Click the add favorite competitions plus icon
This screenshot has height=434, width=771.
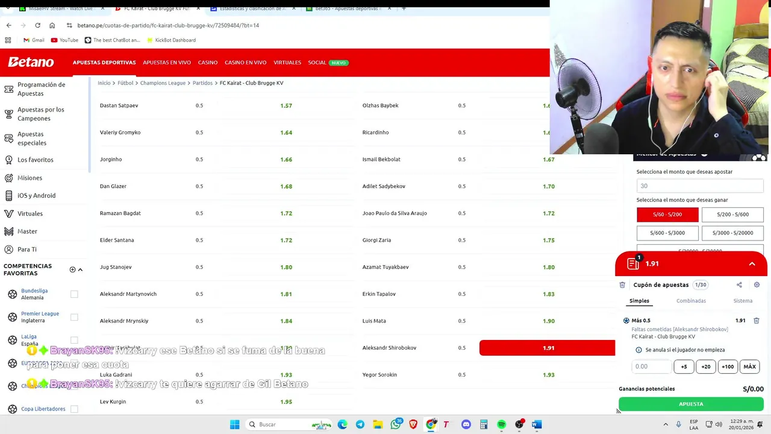click(x=72, y=269)
